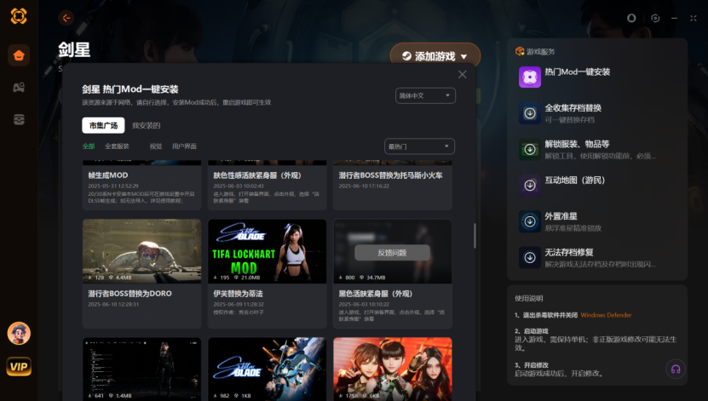Click the 伊芙替换为蒂法 title

coord(238,293)
